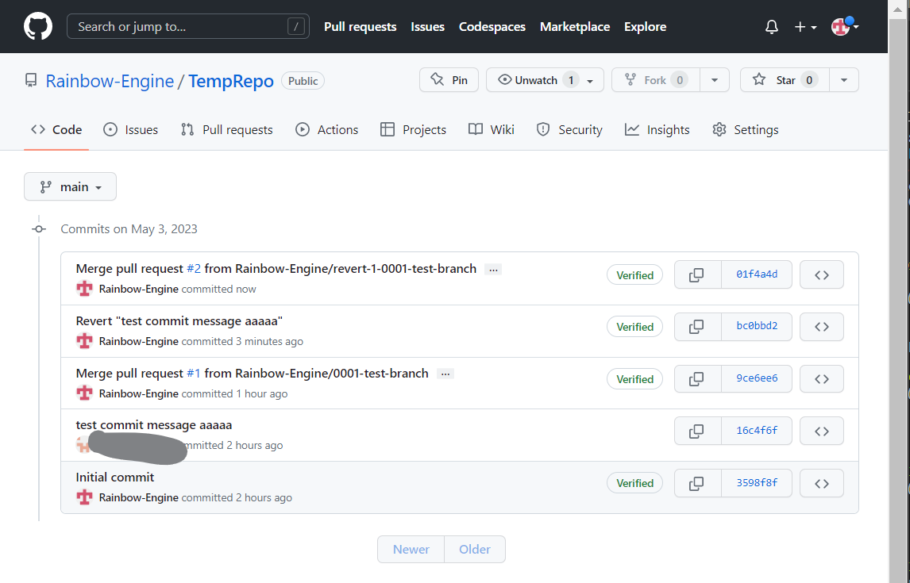Open the notifications bell
The image size is (910, 583).
point(771,27)
